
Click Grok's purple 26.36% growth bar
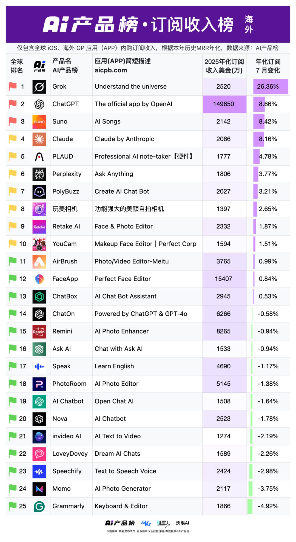pos(271,87)
